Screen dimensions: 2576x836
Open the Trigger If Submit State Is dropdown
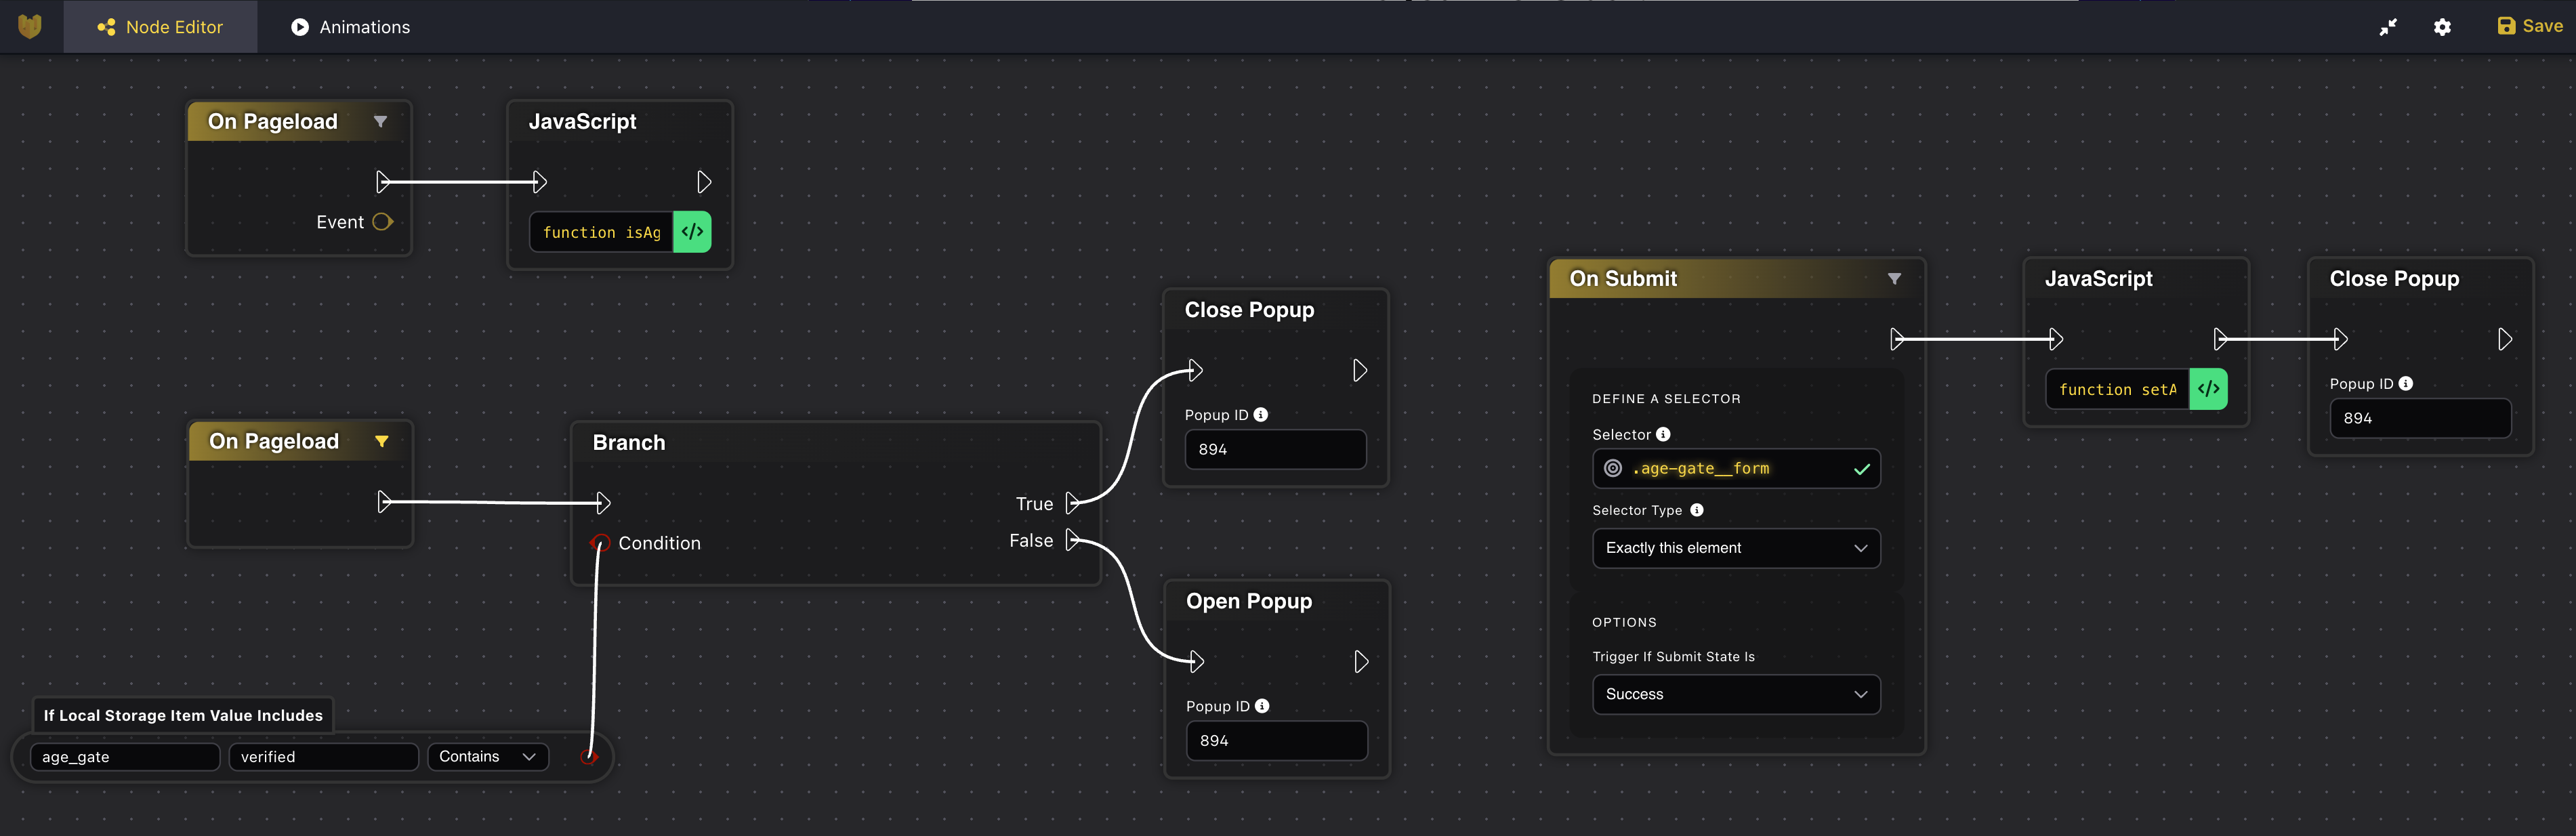[1736, 694]
